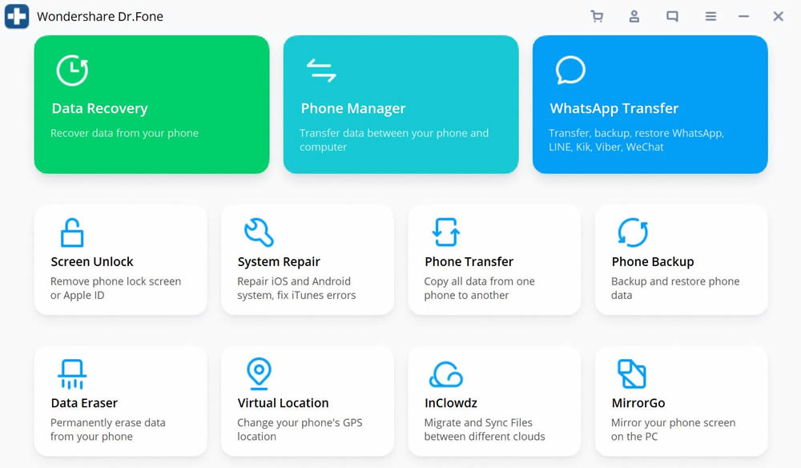Open the WhatsApp Transfer title
Screen dimensions: 801x468
(x=614, y=108)
